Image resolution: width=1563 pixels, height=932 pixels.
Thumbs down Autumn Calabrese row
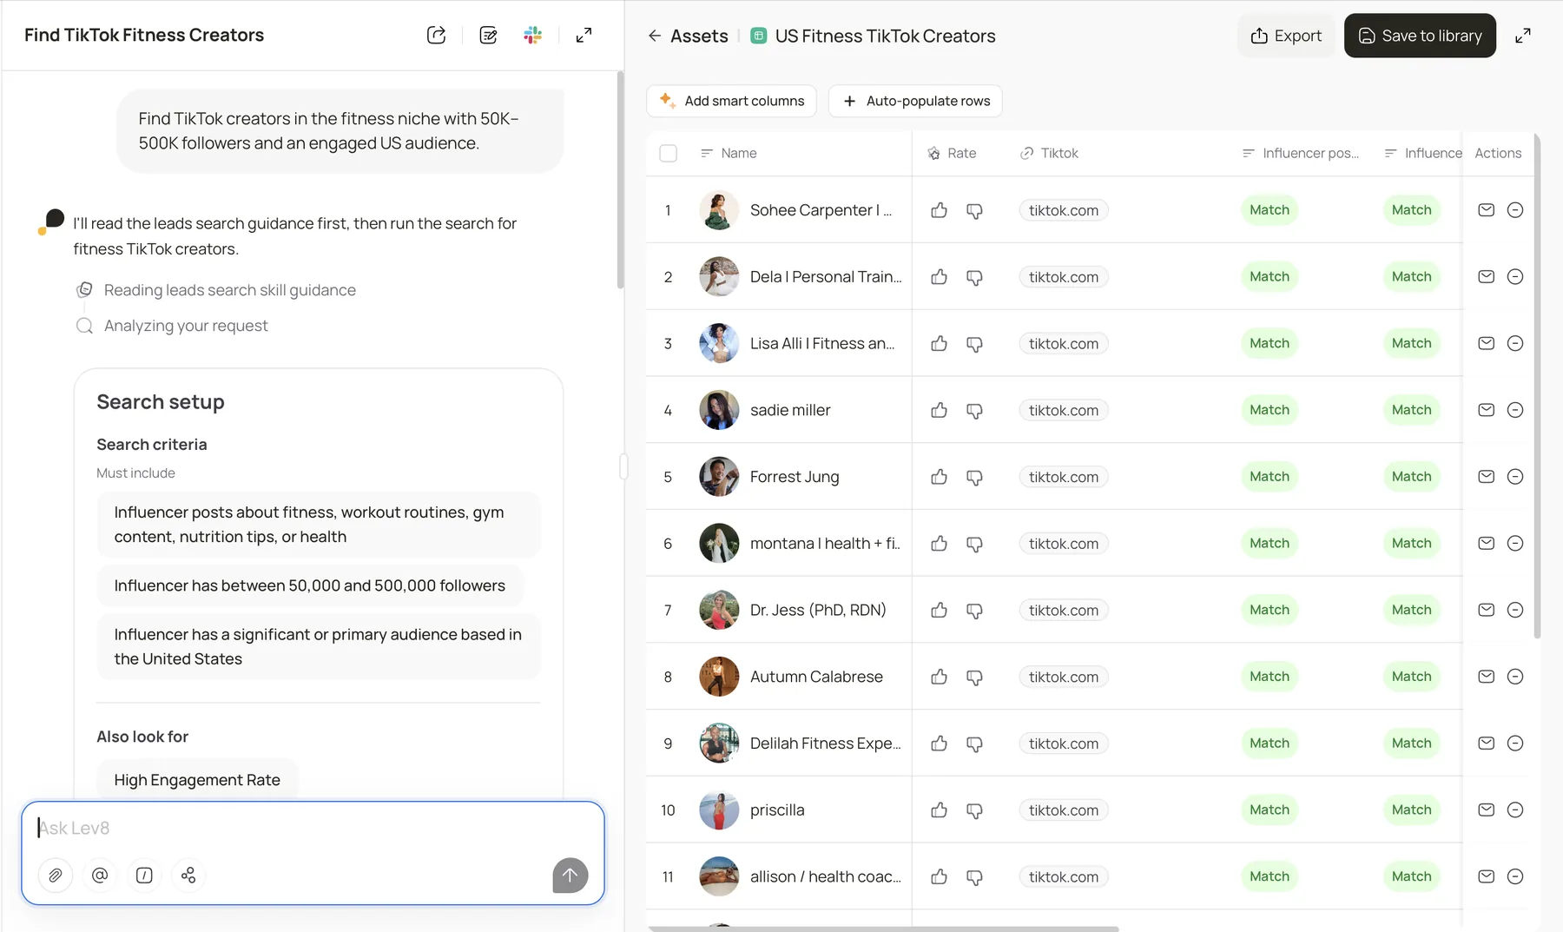click(974, 677)
